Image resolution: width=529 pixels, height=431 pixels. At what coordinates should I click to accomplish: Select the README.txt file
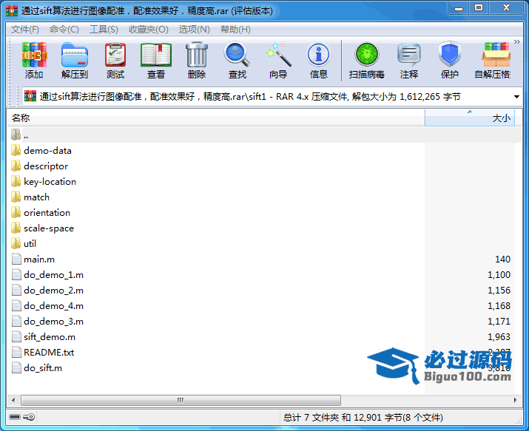pos(49,353)
